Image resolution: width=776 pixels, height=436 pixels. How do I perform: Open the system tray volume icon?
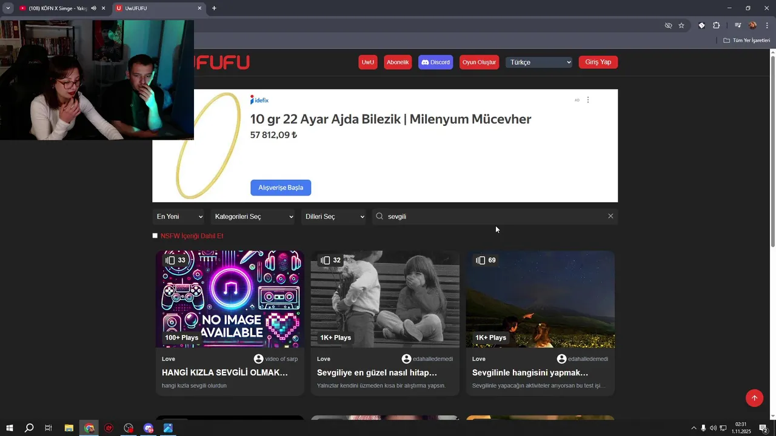(x=713, y=428)
